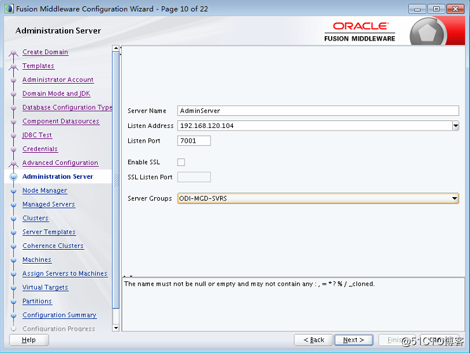Click the Server Templates bullet icon
470x353 pixels.
click(x=13, y=233)
